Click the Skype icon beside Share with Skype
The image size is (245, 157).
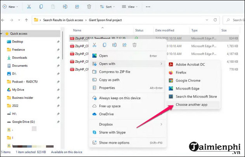click(x=94, y=132)
